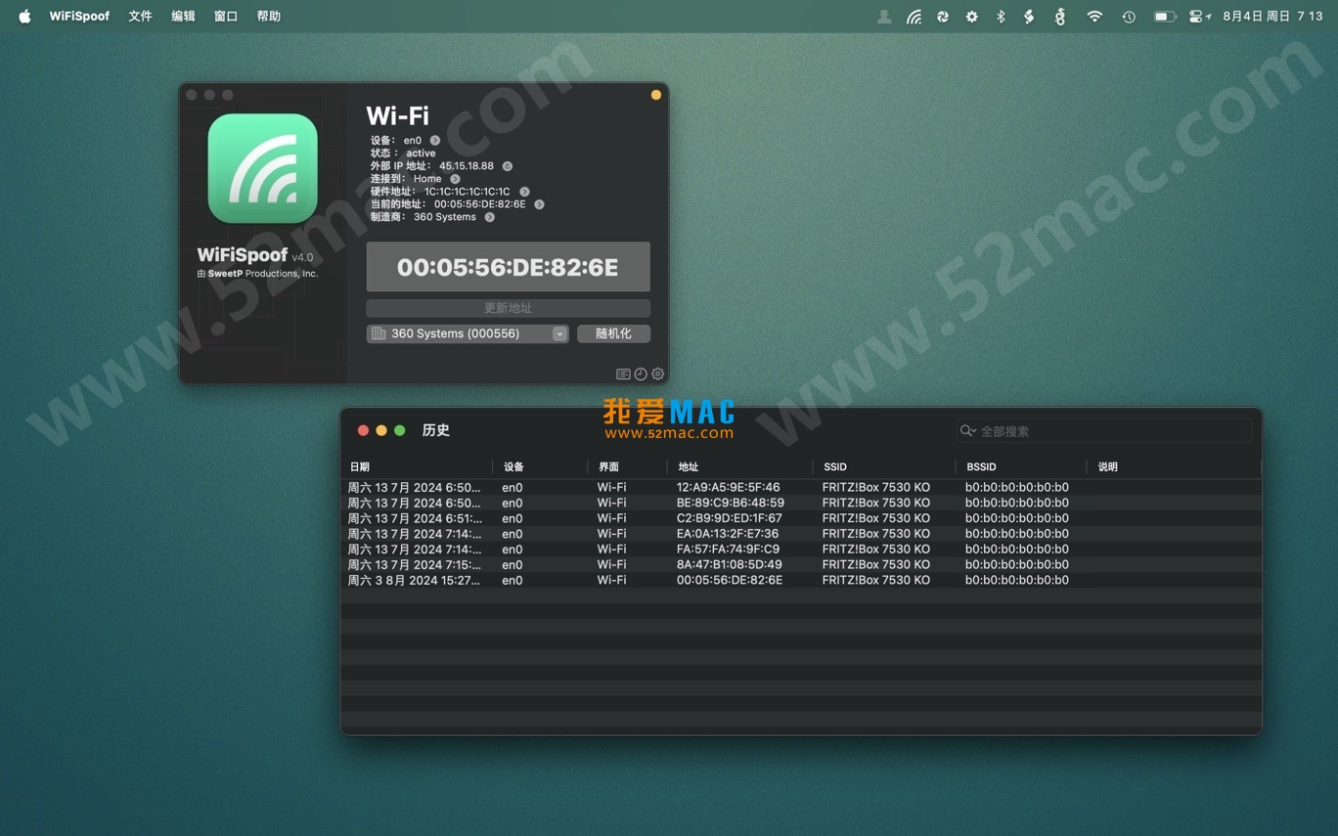The image size is (1338, 836).
Task: Click the orange status dot indicator
Action: tap(656, 95)
